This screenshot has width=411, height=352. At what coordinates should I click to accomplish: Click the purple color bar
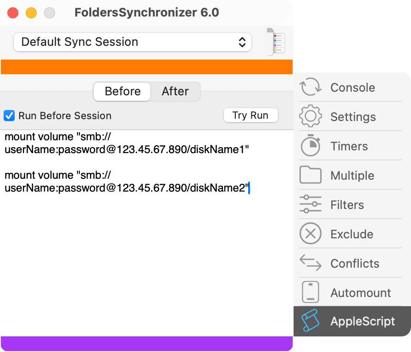(x=147, y=344)
